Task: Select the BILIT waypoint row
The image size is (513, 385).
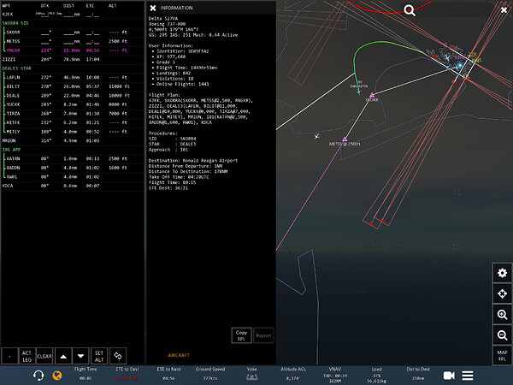Action: pyautogui.click(x=72, y=86)
